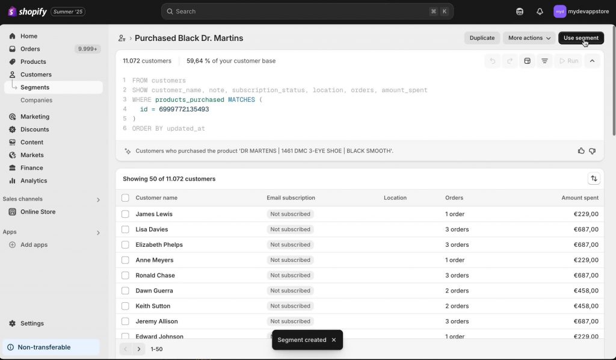Open the query templates icon
Viewport: 616px width, 360px height.
pos(527,61)
